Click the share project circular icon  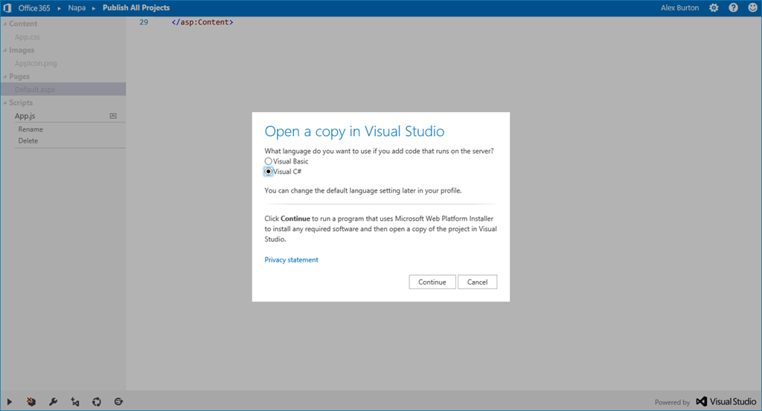click(x=97, y=402)
